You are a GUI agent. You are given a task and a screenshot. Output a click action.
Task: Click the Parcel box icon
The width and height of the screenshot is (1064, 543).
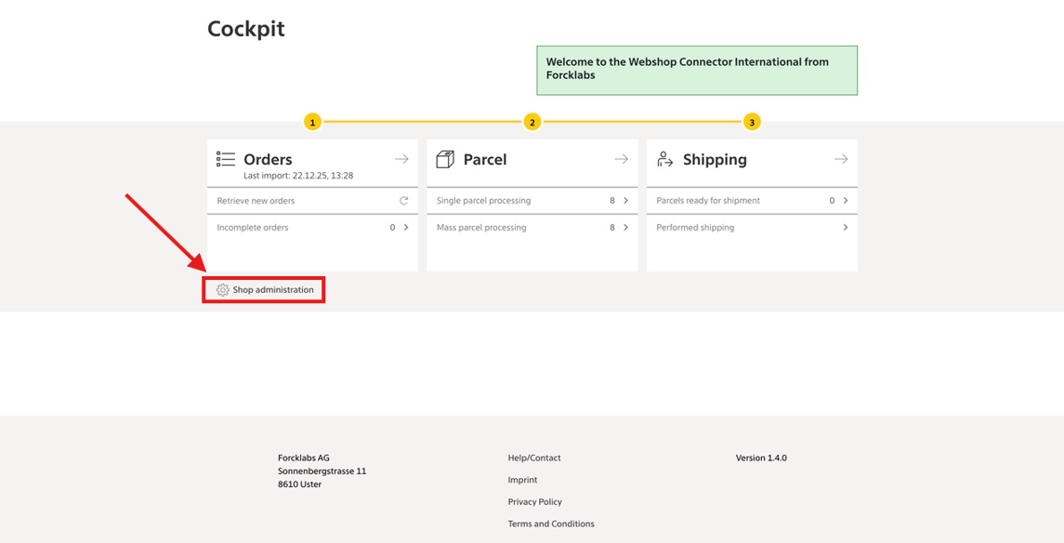(x=445, y=159)
